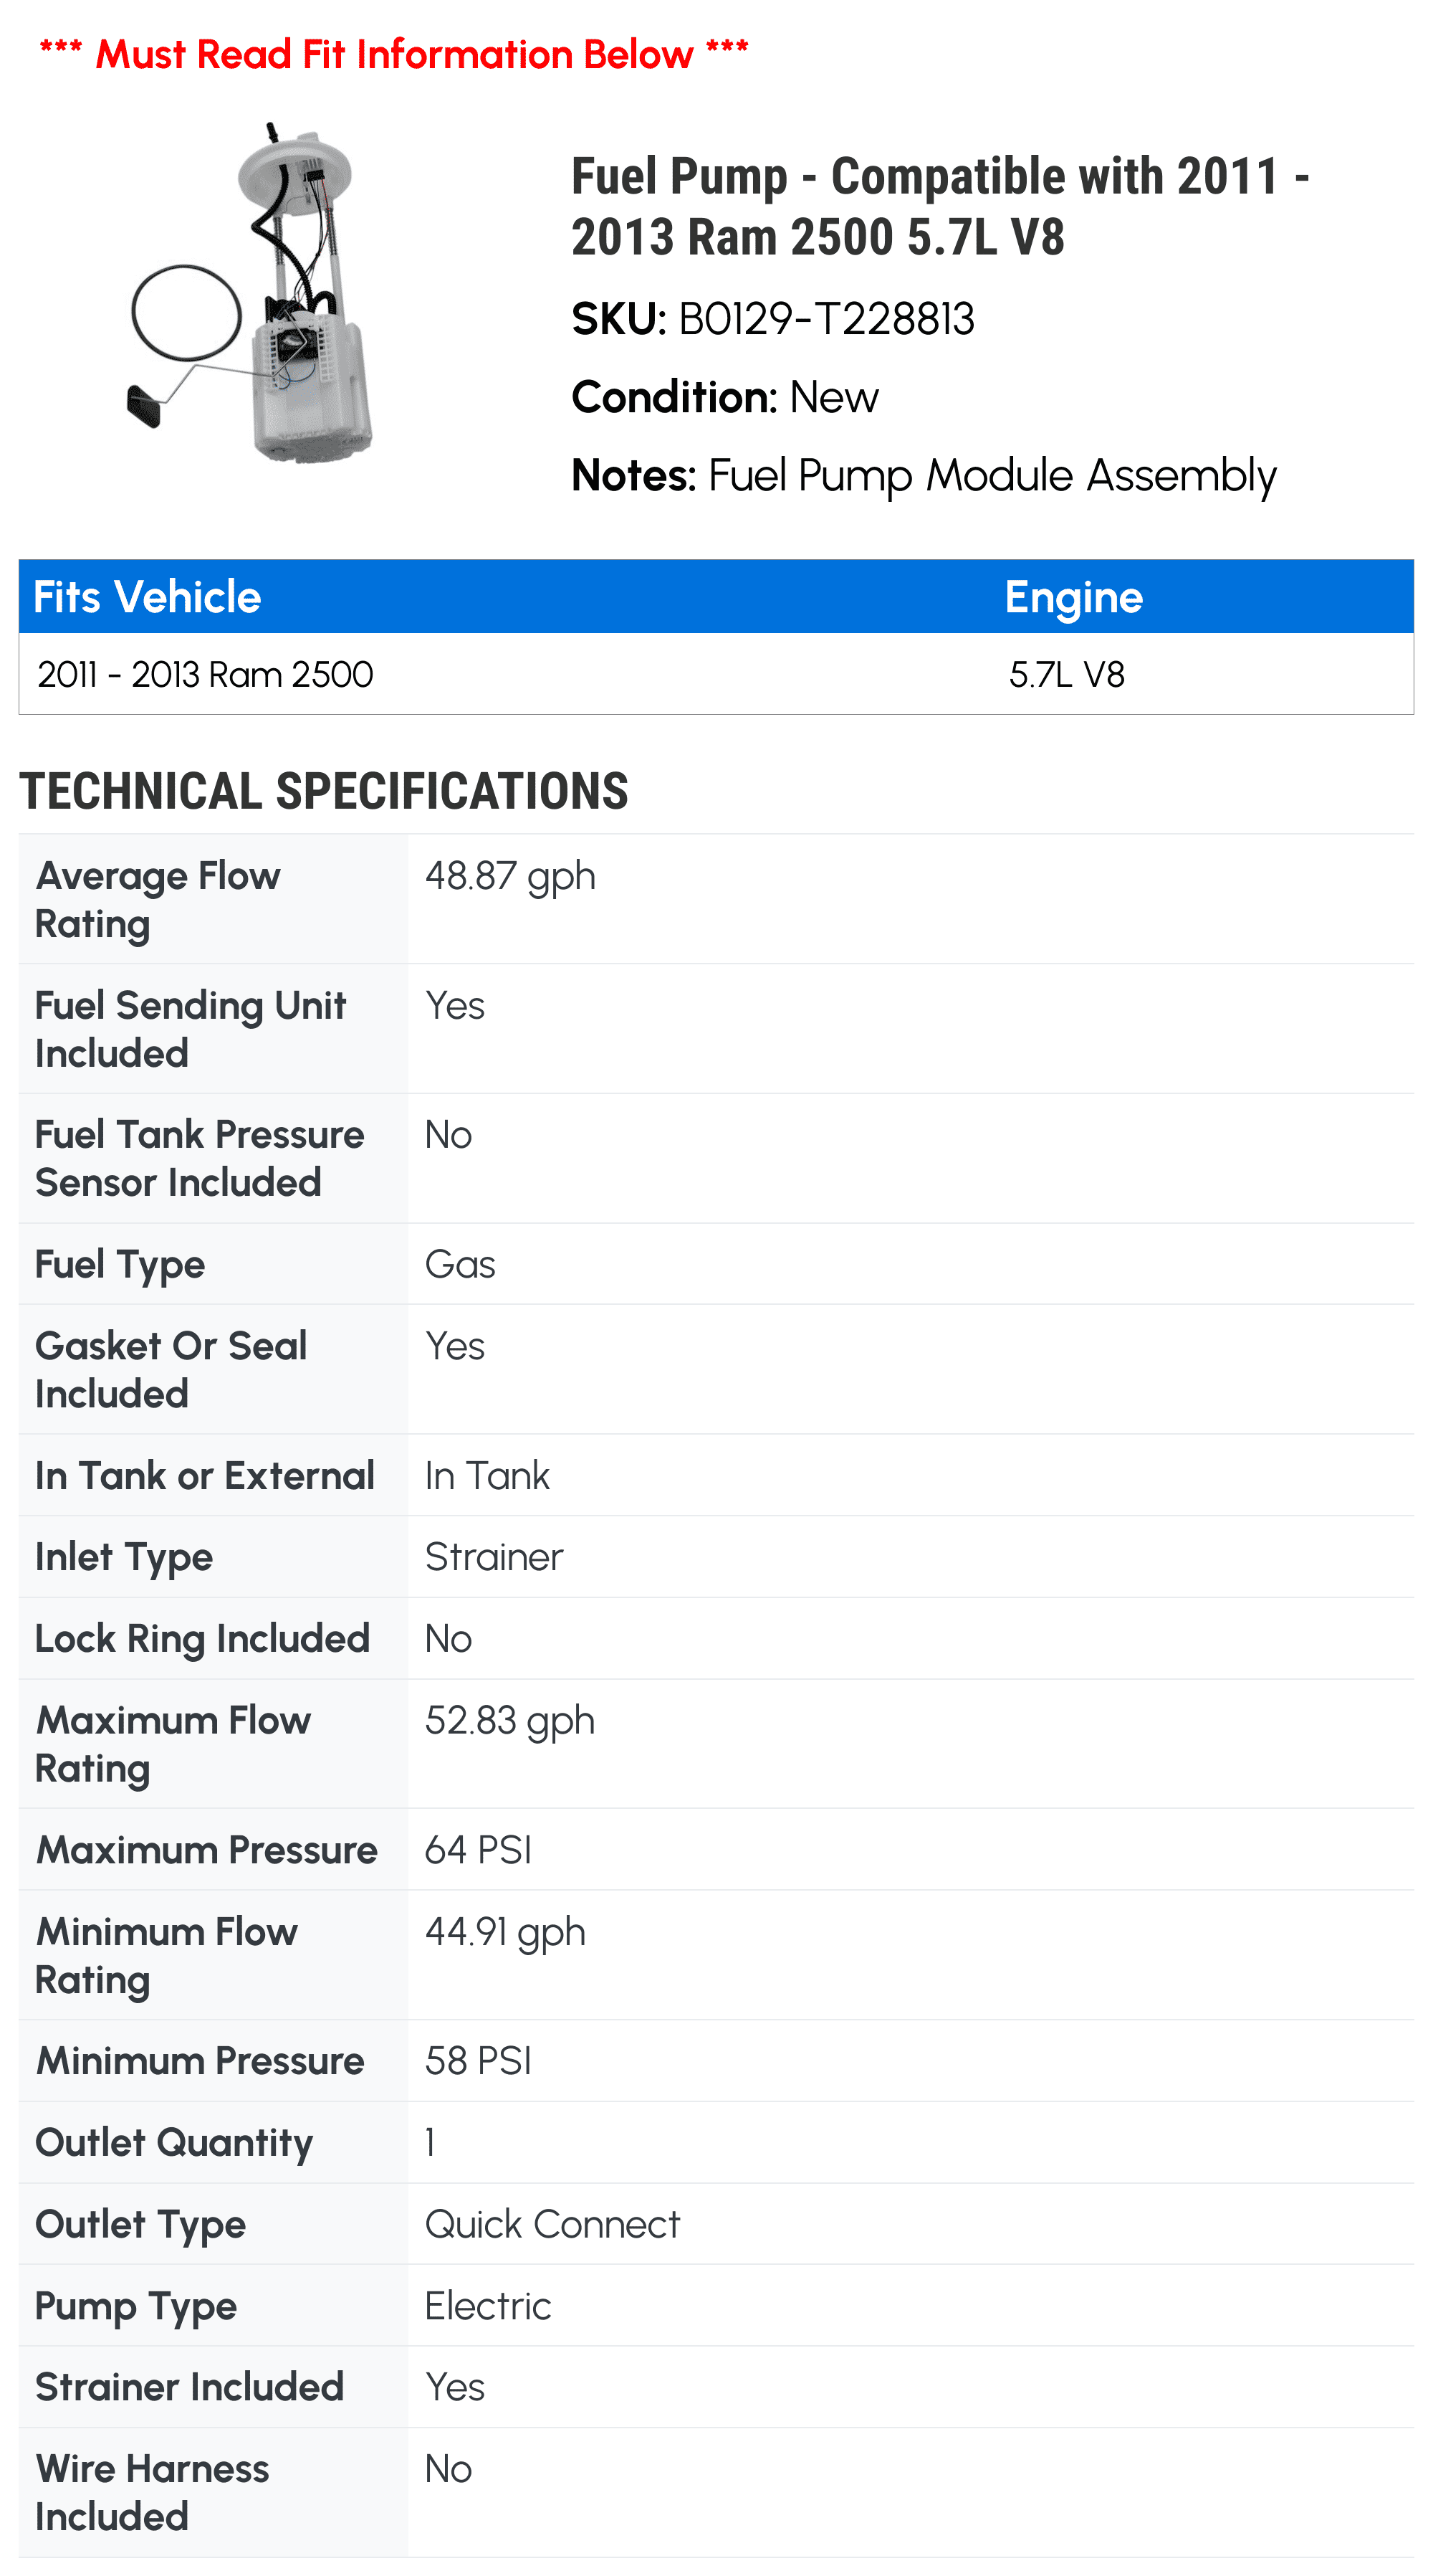1433x2576 pixels.
Task: Click the 48.87 gph value
Action: coord(509,877)
